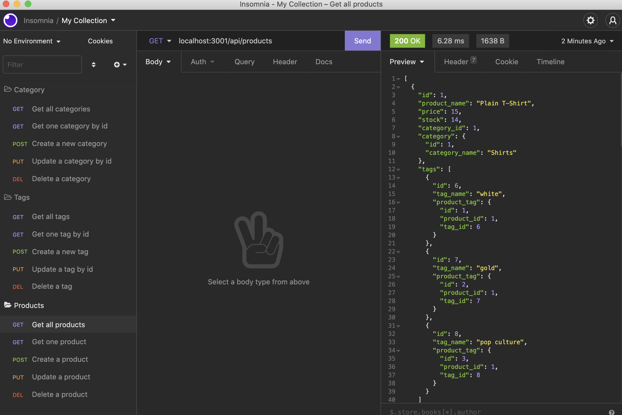Select Get one product request
This screenshot has width=622, height=415.
coord(68,342)
